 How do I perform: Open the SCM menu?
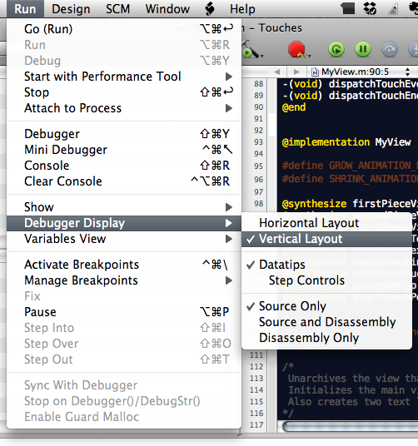[117, 9]
